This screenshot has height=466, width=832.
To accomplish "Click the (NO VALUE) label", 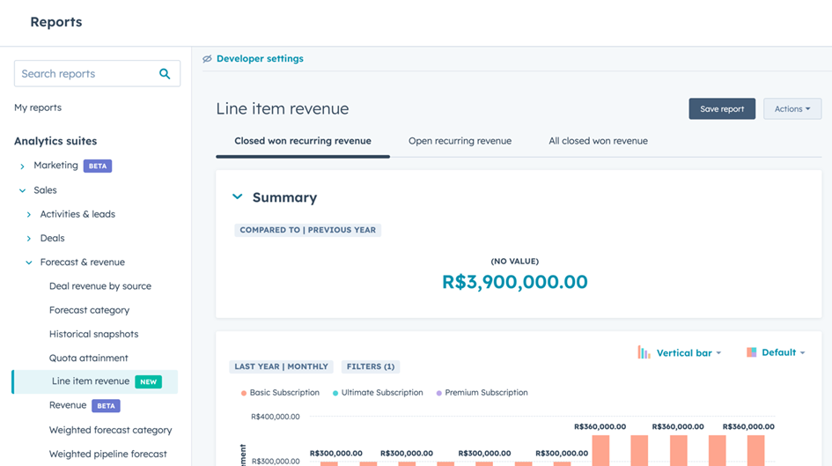I will pyautogui.click(x=515, y=261).
